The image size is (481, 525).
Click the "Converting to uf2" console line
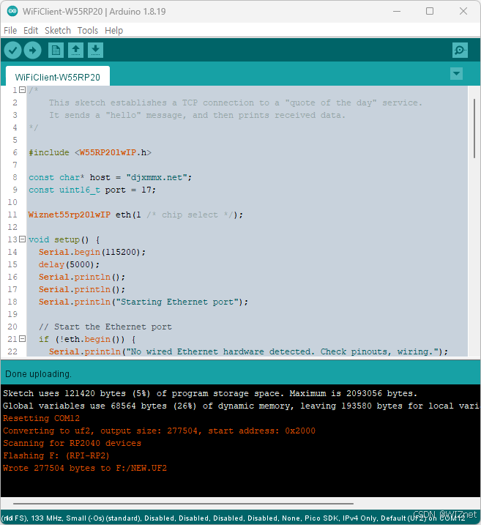(159, 431)
